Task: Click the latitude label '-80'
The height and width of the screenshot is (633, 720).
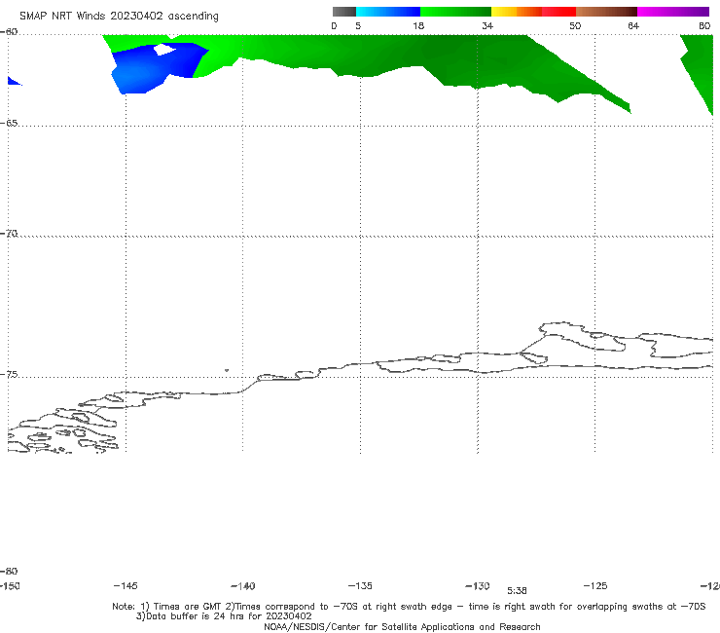Action: click(9, 572)
